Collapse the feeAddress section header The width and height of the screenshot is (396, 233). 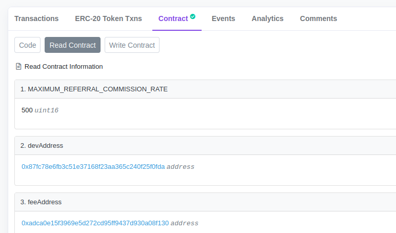[205, 202]
